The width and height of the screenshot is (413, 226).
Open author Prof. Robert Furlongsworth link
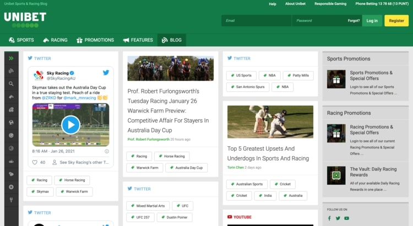click(x=148, y=140)
